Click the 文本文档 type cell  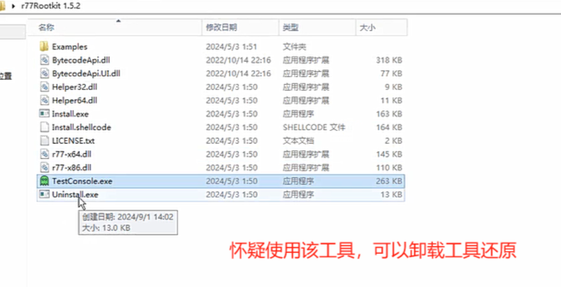point(298,141)
